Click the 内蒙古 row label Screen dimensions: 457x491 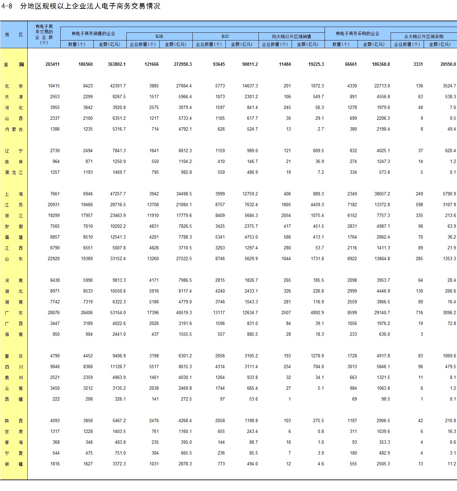pos(14,129)
